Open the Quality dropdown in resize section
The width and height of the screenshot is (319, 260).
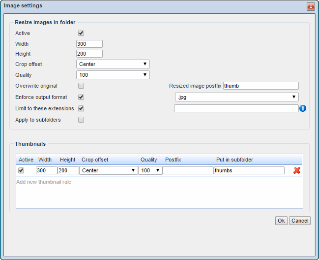click(113, 75)
